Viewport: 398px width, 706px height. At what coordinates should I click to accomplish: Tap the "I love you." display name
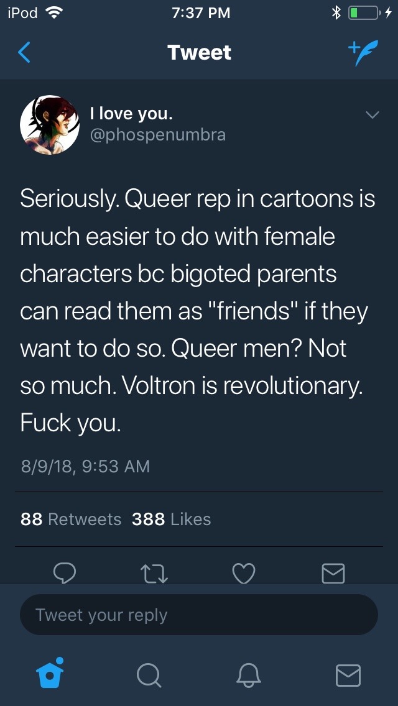(131, 113)
